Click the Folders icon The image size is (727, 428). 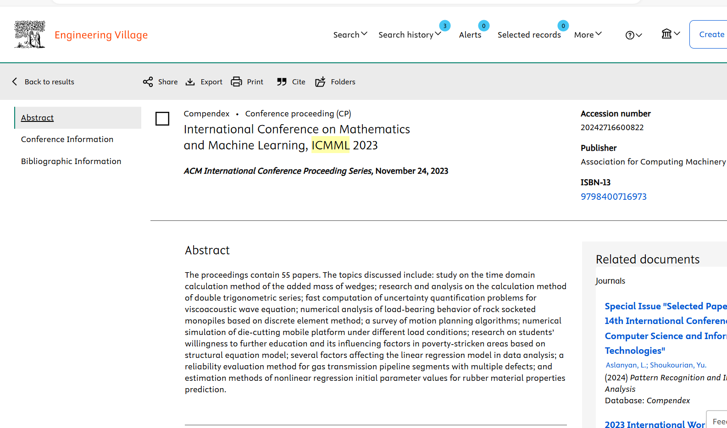(x=320, y=82)
